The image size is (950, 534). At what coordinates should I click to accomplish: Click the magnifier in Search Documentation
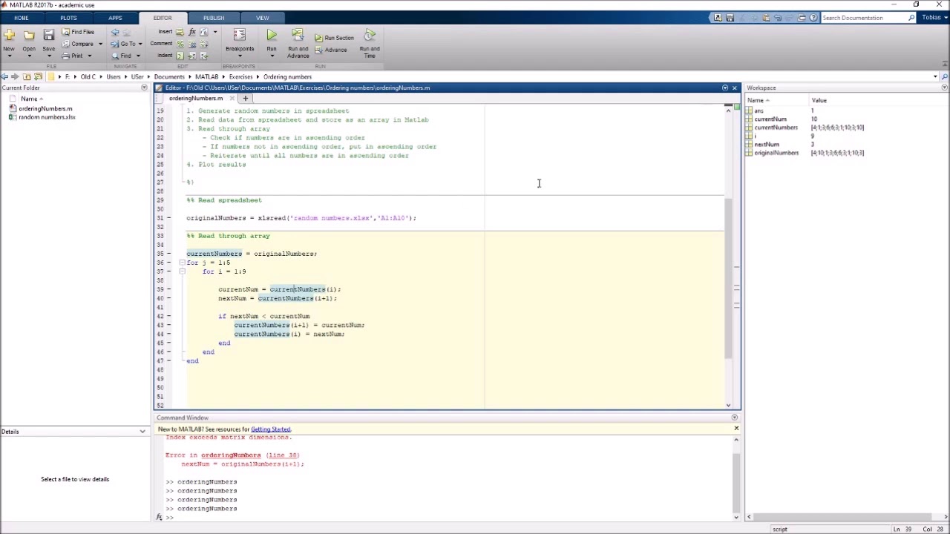tap(911, 18)
